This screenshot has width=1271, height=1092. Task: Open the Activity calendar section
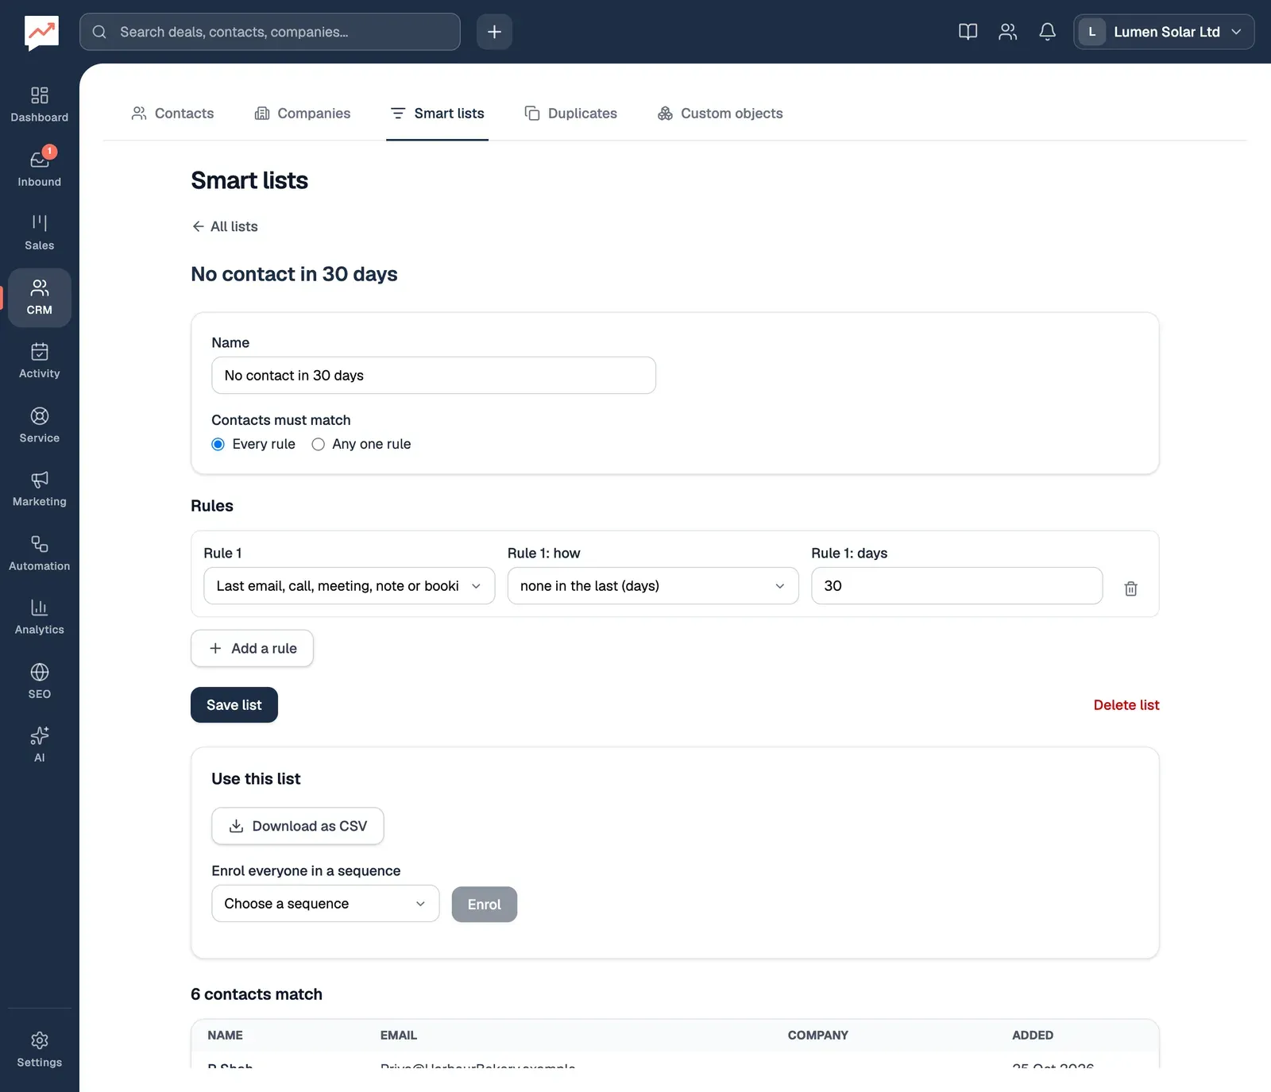tap(39, 361)
